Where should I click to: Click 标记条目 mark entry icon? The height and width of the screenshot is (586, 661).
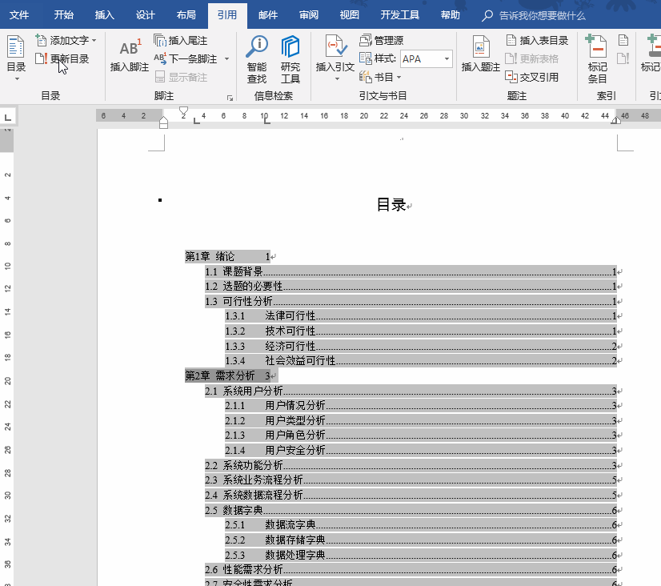pyautogui.click(x=597, y=46)
